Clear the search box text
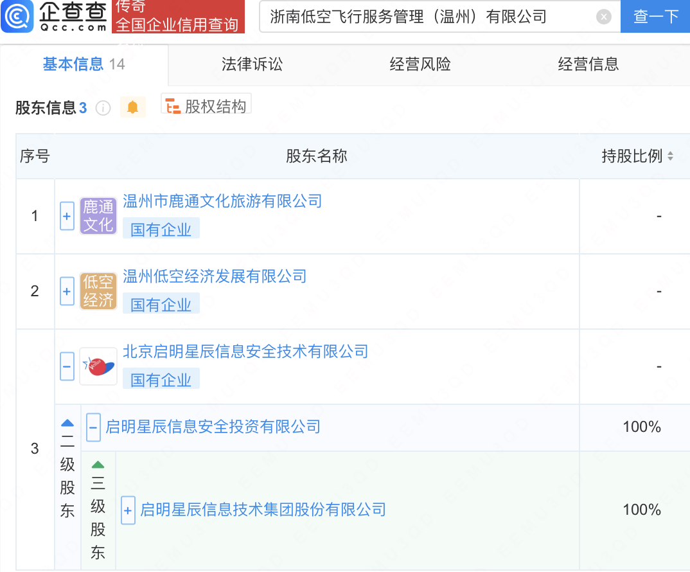This screenshot has height=572, width=690. [x=603, y=17]
